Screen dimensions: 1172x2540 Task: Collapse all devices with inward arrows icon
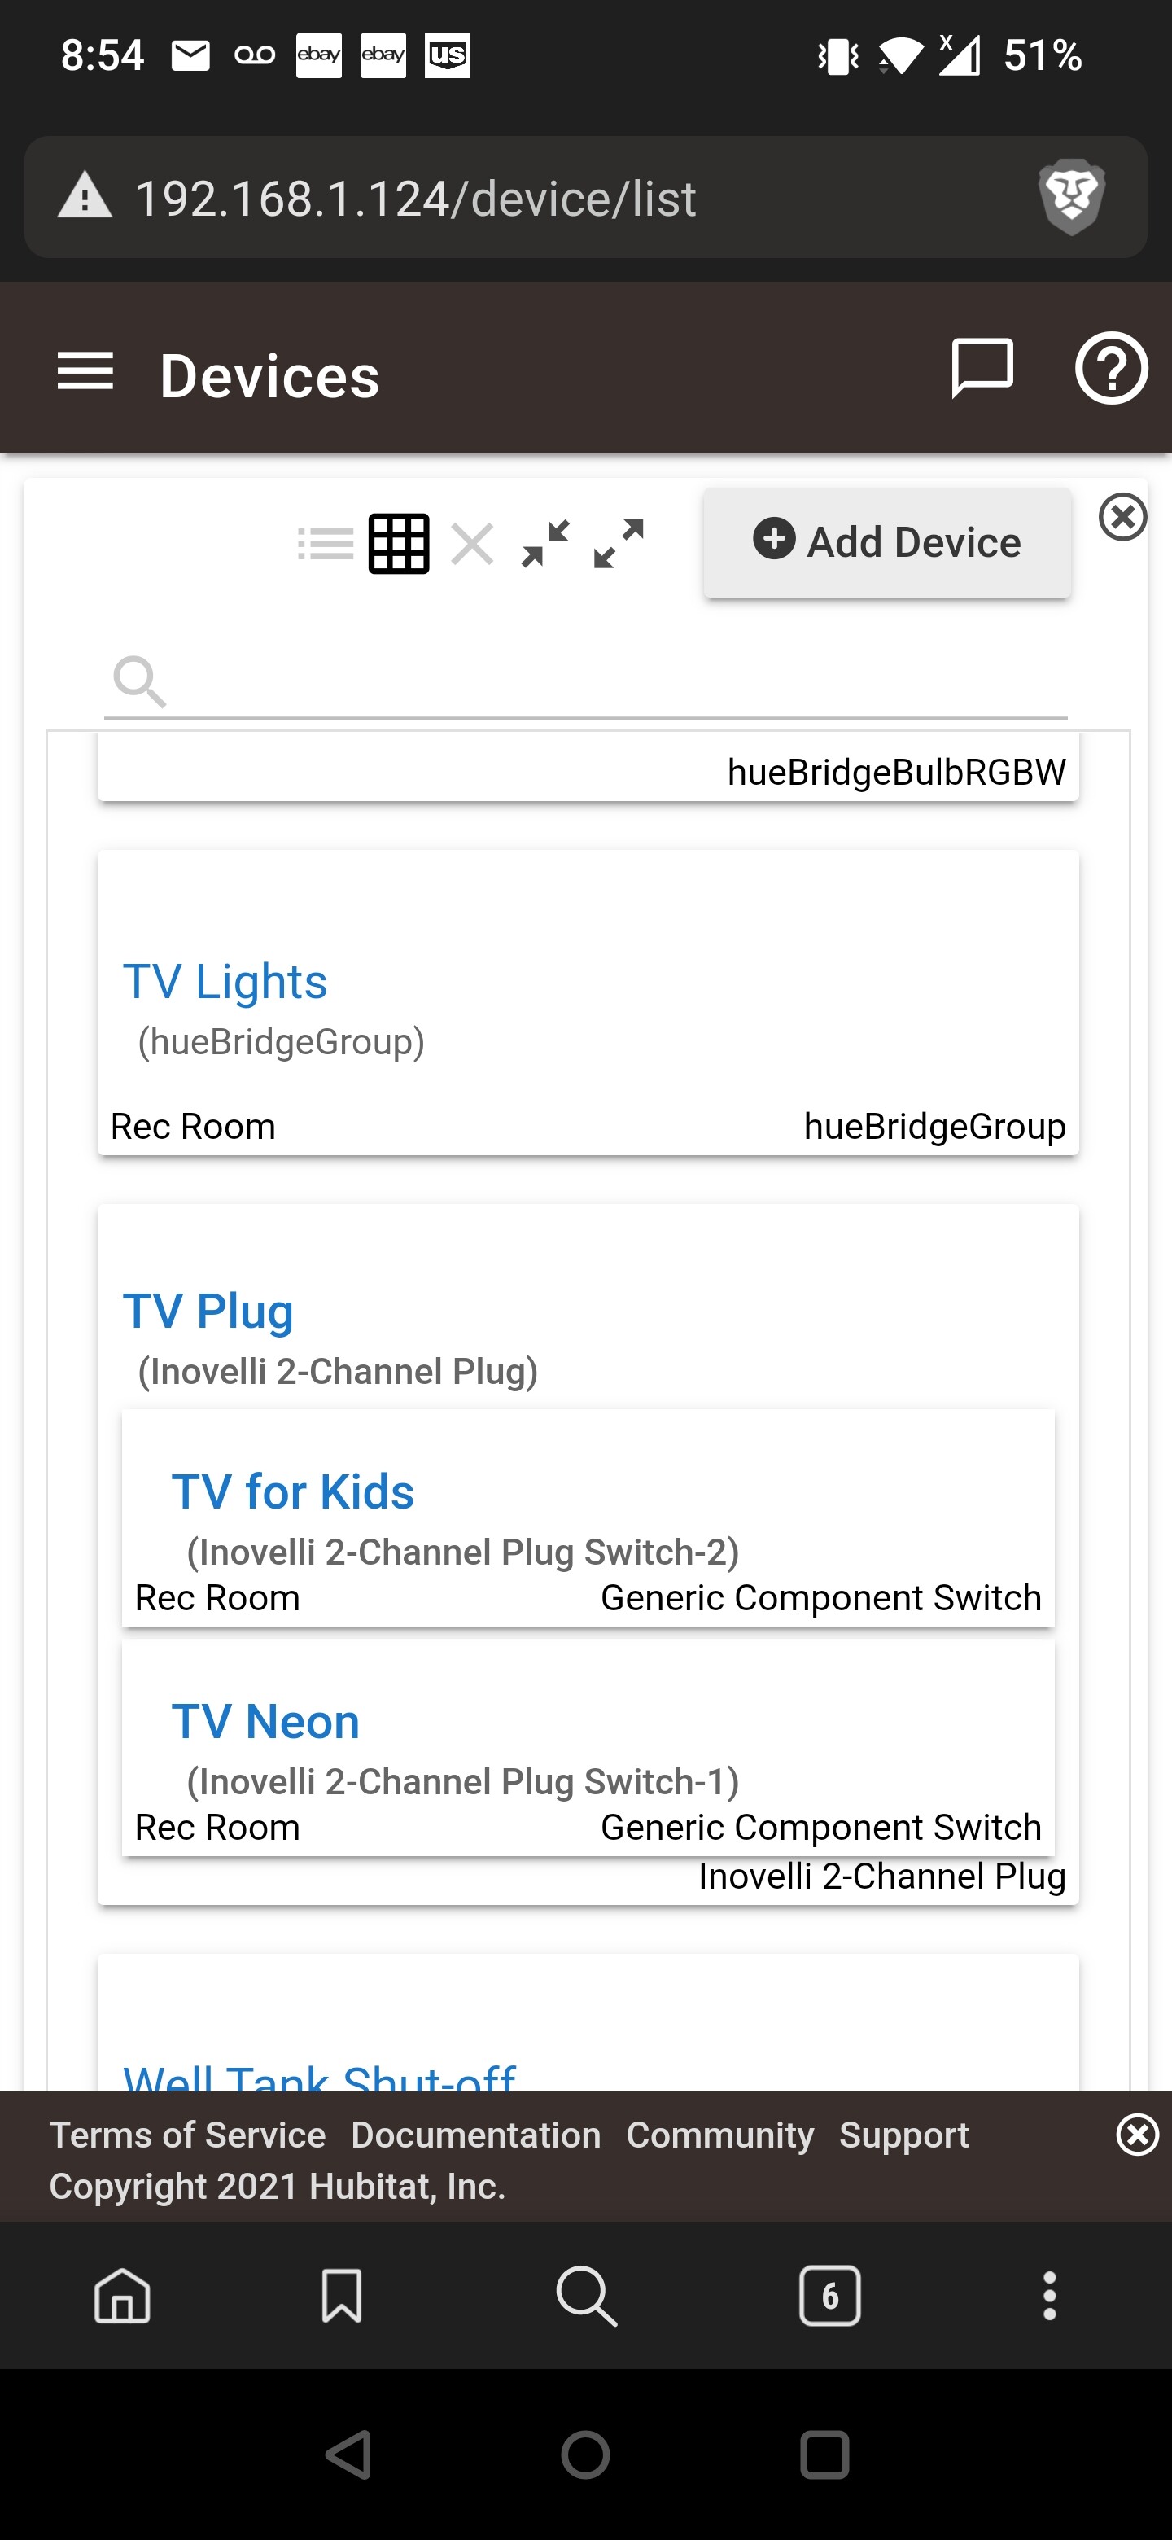coord(545,543)
